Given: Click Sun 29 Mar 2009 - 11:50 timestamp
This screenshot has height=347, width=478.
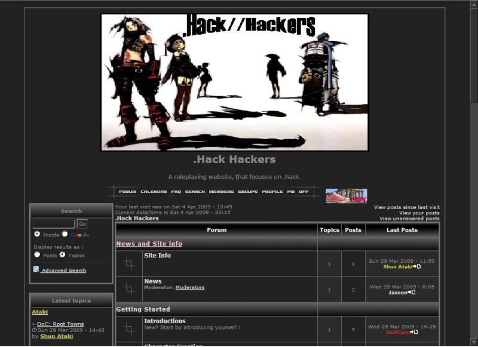Looking at the screenshot, I should [x=402, y=261].
